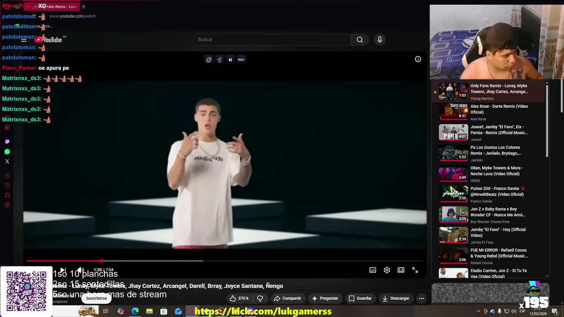564x317 pixels.
Task: Open Task View on the taskbar
Action: 106,311
